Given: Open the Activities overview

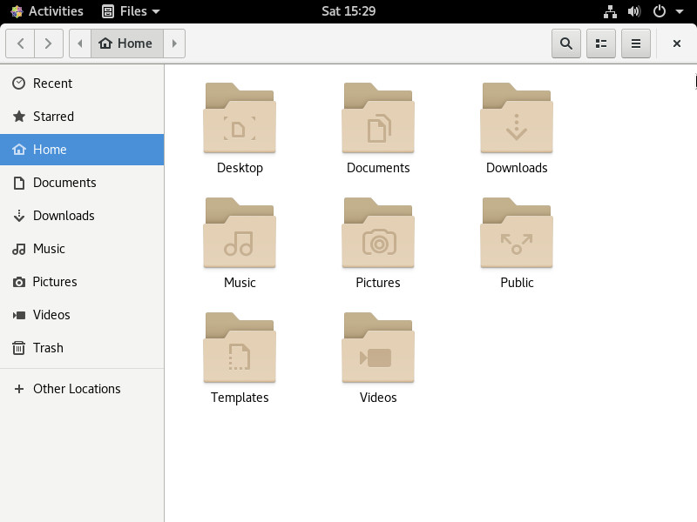Looking at the screenshot, I should pos(47,11).
